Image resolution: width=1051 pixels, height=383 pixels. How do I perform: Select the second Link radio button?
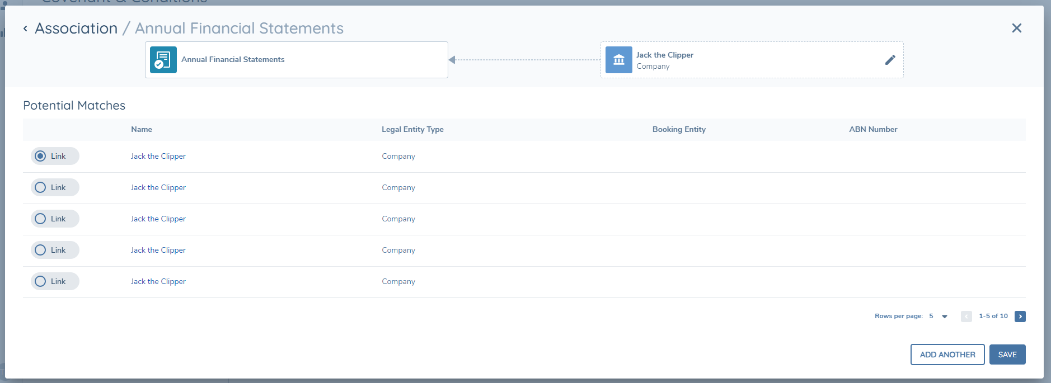[40, 187]
